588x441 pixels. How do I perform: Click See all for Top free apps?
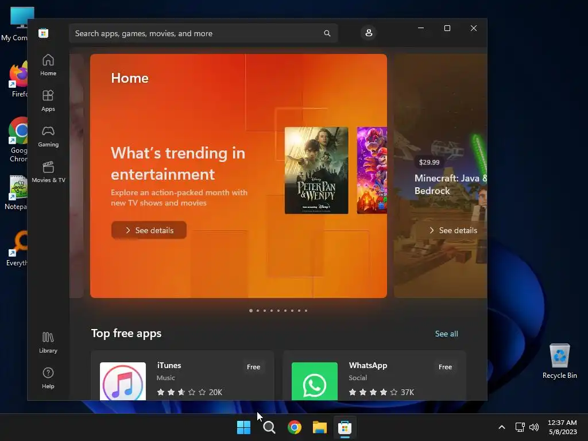pos(446,334)
